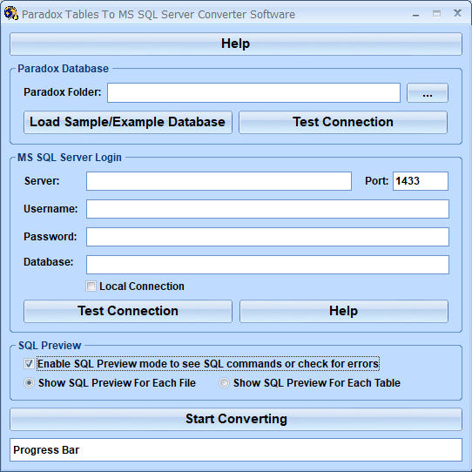Click the Server input field
This screenshot has height=472, width=472.
219,181
